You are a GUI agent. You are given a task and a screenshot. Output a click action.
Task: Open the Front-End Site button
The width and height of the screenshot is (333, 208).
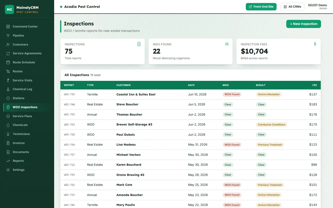(261, 7)
